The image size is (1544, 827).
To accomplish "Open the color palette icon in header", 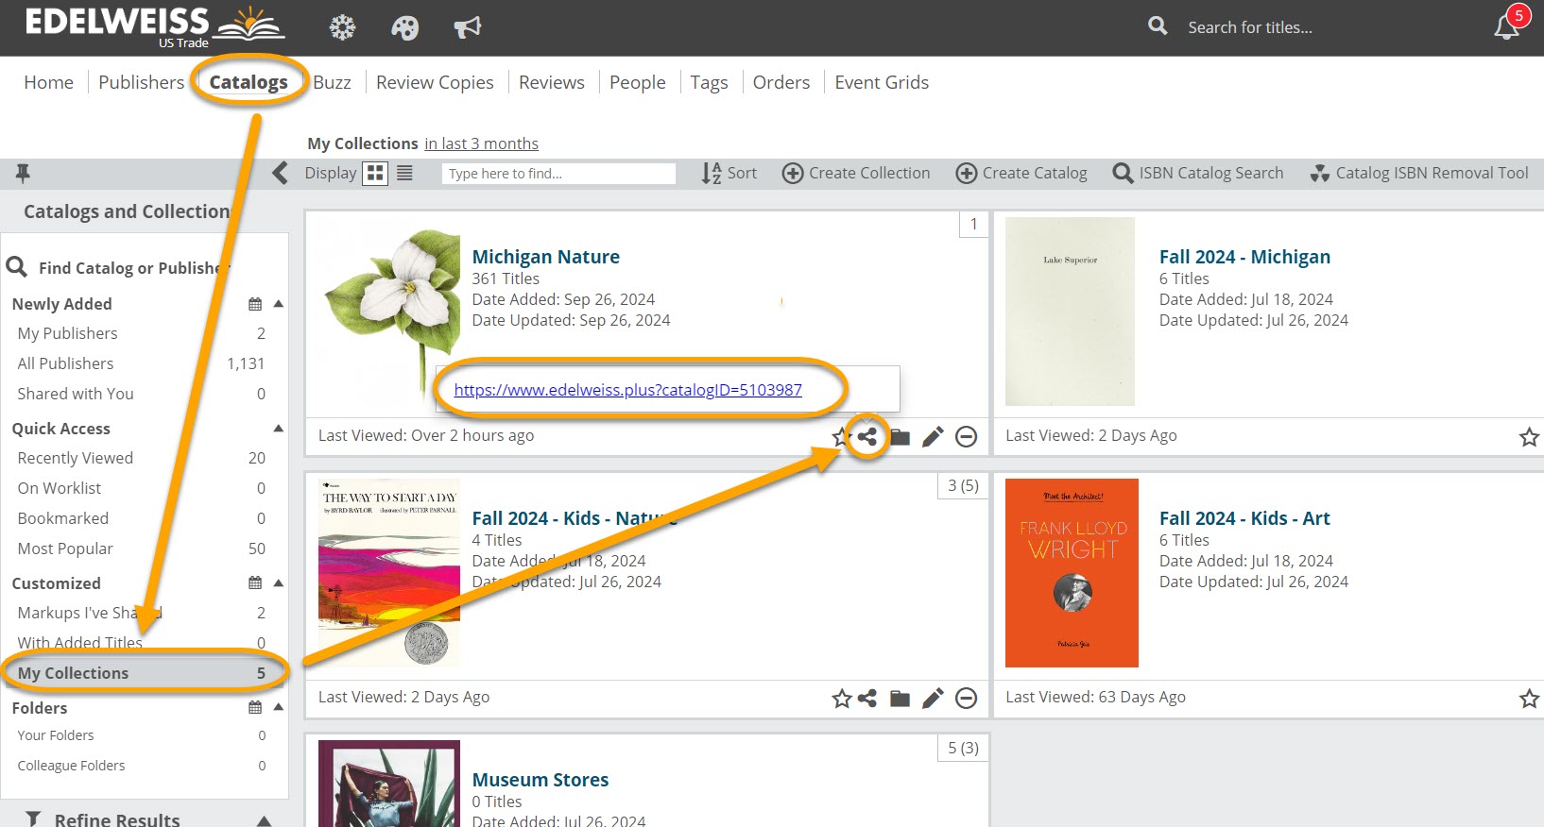I will coord(404,28).
